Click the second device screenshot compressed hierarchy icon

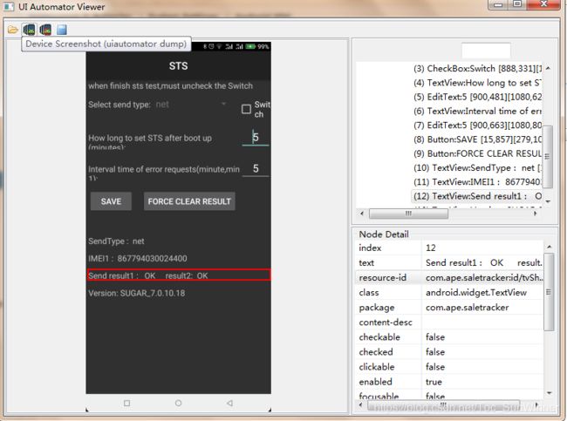coord(45,30)
